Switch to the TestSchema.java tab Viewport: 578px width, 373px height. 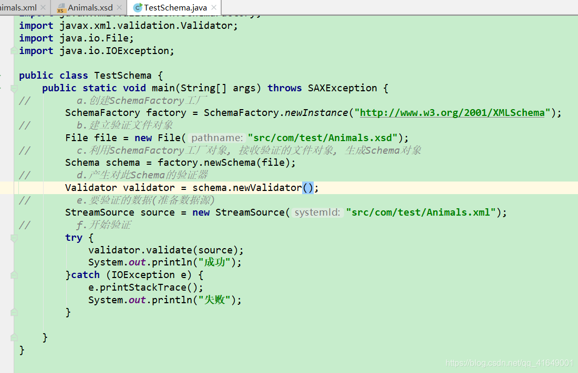click(x=175, y=7)
